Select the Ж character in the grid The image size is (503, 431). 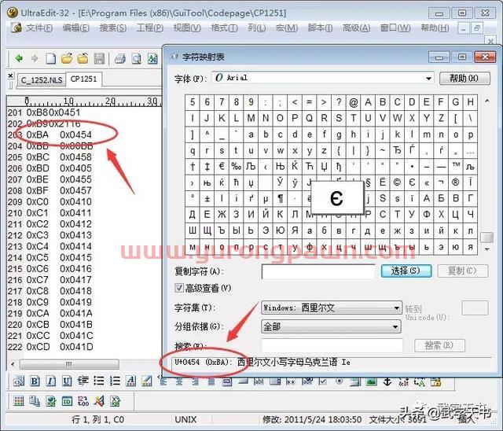coord(222,215)
